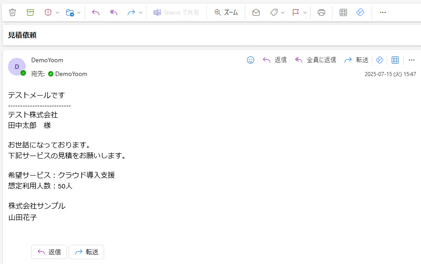This screenshot has height=264, width=421.
Task: Archive the message using archive icon
Action: (30, 12)
